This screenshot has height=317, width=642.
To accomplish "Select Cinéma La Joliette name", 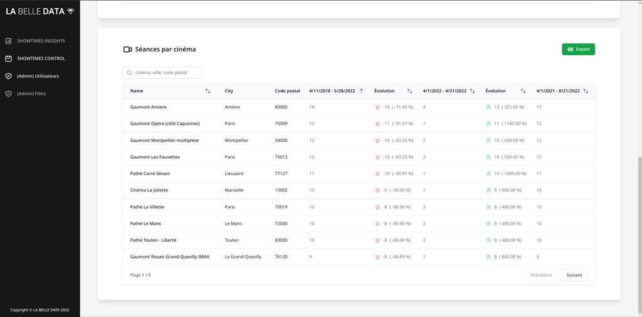I will [x=149, y=190].
